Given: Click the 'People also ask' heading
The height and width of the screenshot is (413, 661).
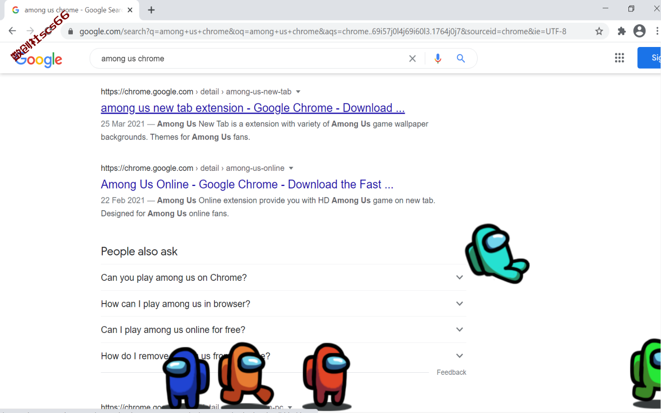Looking at the screenshot, I should 139,251.
